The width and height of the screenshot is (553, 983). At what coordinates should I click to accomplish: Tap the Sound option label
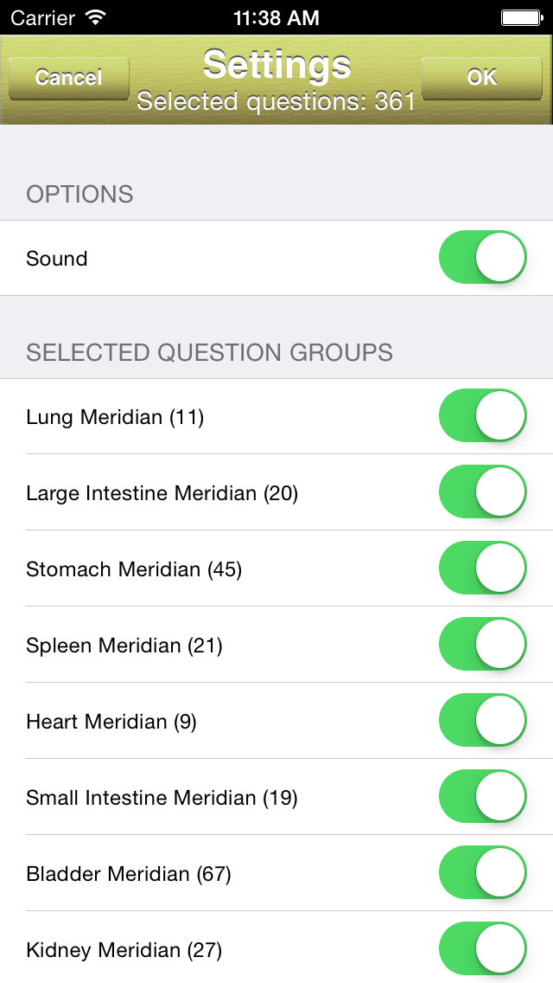(57, 259)
